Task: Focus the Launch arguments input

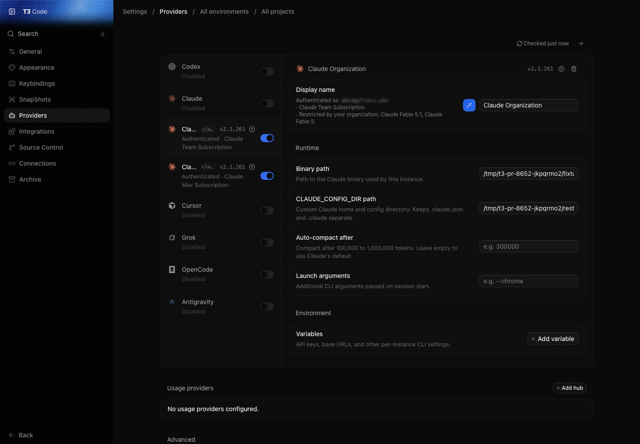Action: click(x=529, y=281)
